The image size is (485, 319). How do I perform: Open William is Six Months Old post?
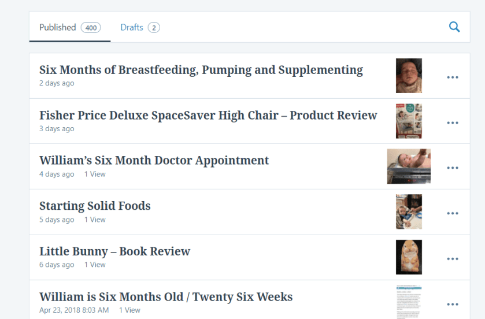coord(166,297)
